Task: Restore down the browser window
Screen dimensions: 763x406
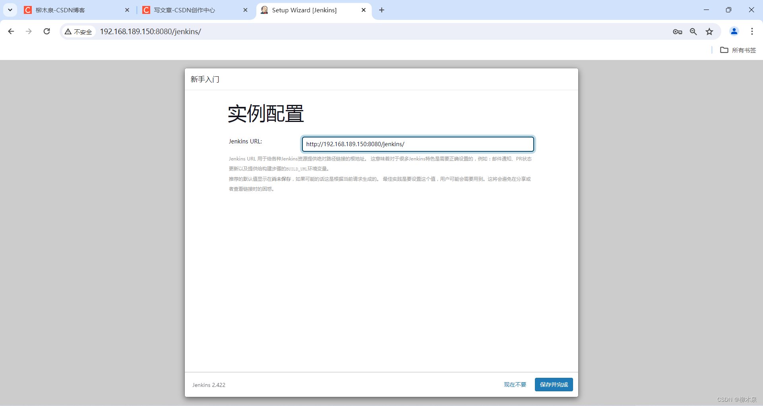Action: [x=728, y=10]
